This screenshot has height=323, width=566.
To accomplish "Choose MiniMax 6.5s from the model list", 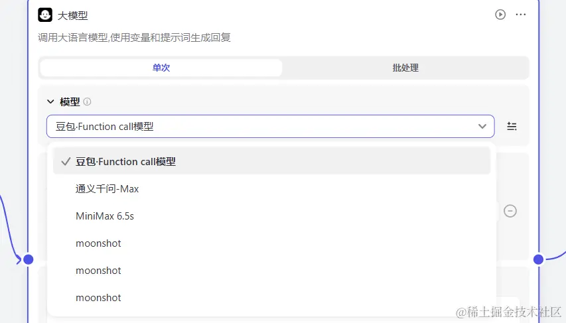I will pyautogui.click(x=272, y=216).
